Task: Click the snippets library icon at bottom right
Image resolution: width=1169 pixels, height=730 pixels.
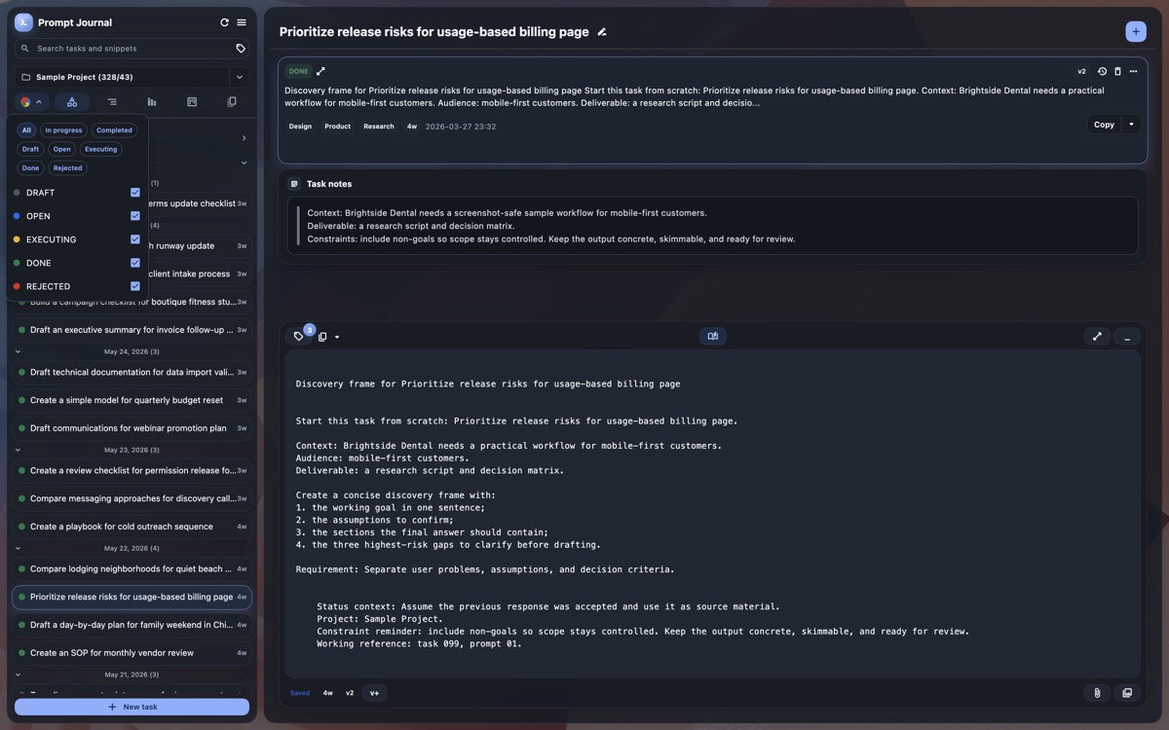Action: pyautogui.click(x=1127, y=693)
